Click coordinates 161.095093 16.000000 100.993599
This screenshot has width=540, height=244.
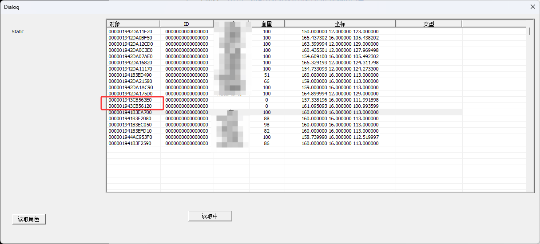[340, 106]
